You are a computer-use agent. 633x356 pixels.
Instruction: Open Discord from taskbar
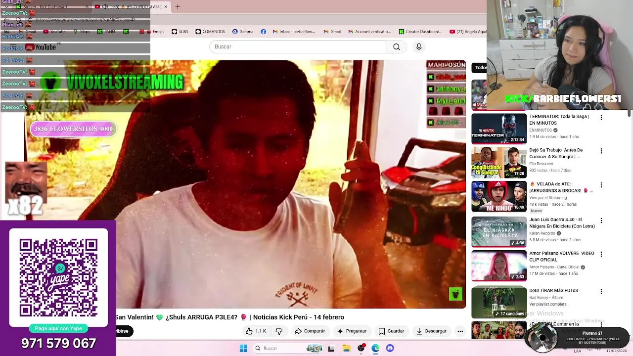click(390, 348)
